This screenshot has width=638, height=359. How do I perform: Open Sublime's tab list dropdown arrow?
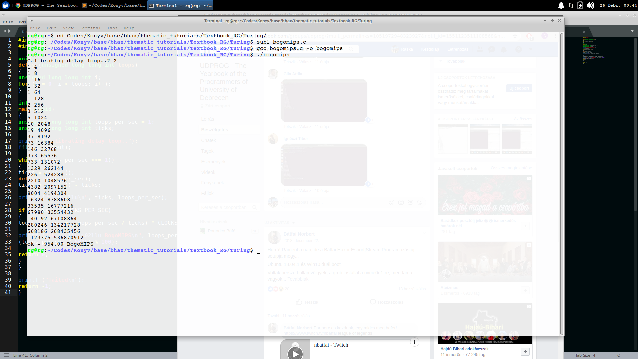pos(632,31)
